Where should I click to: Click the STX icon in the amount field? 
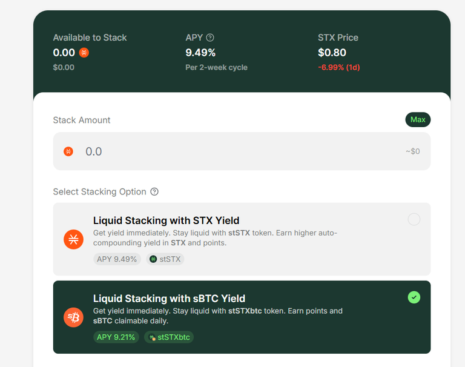[68, 151]
